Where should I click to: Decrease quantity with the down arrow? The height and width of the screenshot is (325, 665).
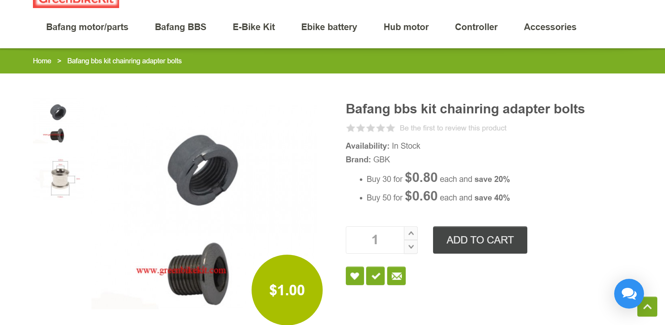(411, 247)
